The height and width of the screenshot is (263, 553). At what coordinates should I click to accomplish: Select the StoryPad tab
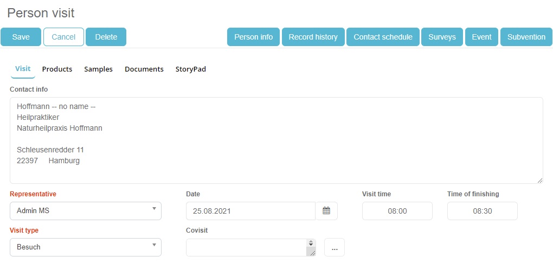190,69
